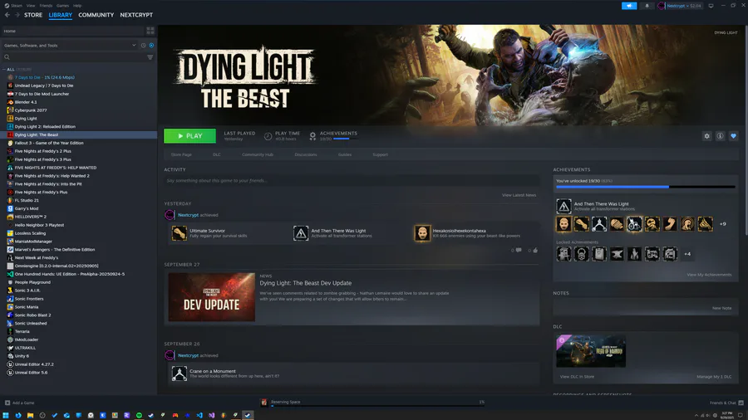
Task: Click the thumbs up rate icon
Action: pyautogui.click(x=535, y=250)
